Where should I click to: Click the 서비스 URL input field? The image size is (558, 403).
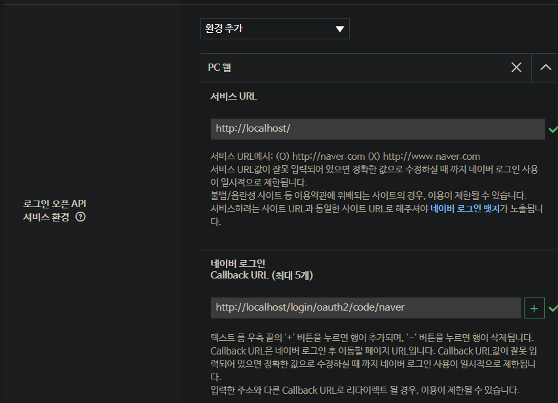pyautogui.click(x=378, y=129)
